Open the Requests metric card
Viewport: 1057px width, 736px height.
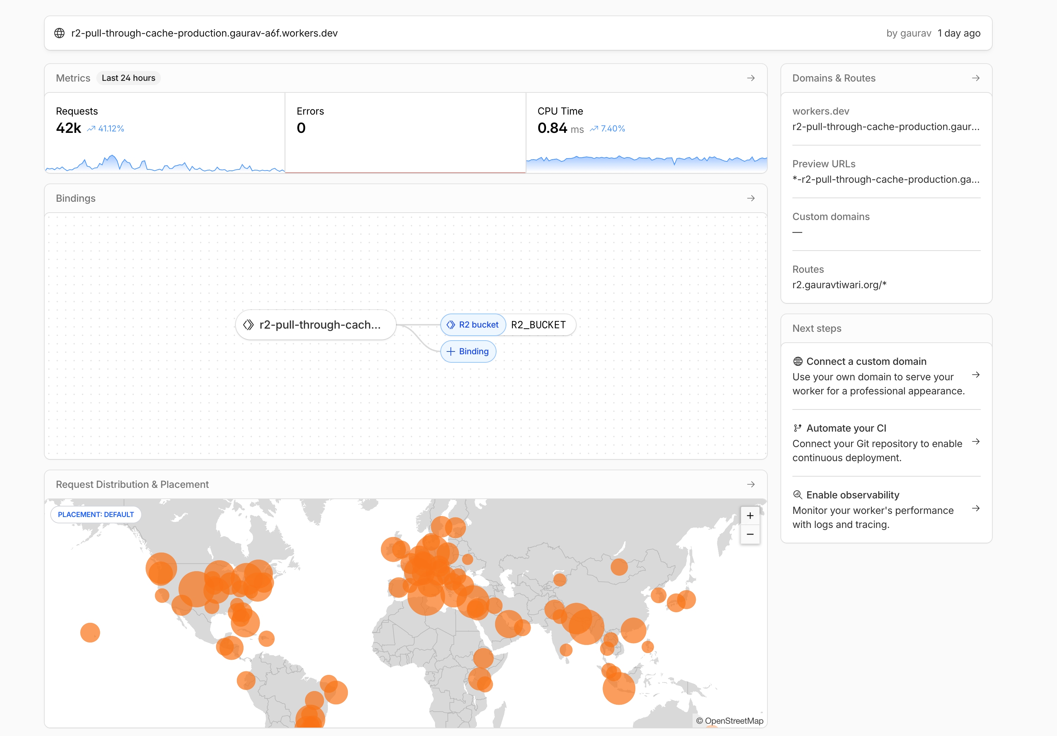165,134
